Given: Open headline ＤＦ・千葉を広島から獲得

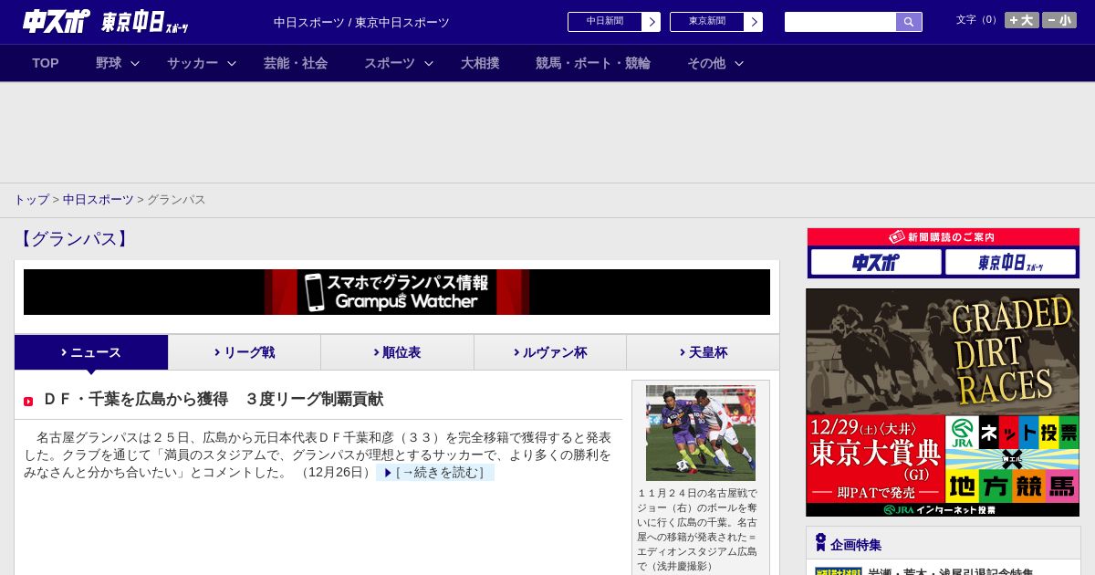Looking at the screenshot, I should pyautogui.click(x=213, y=400).
